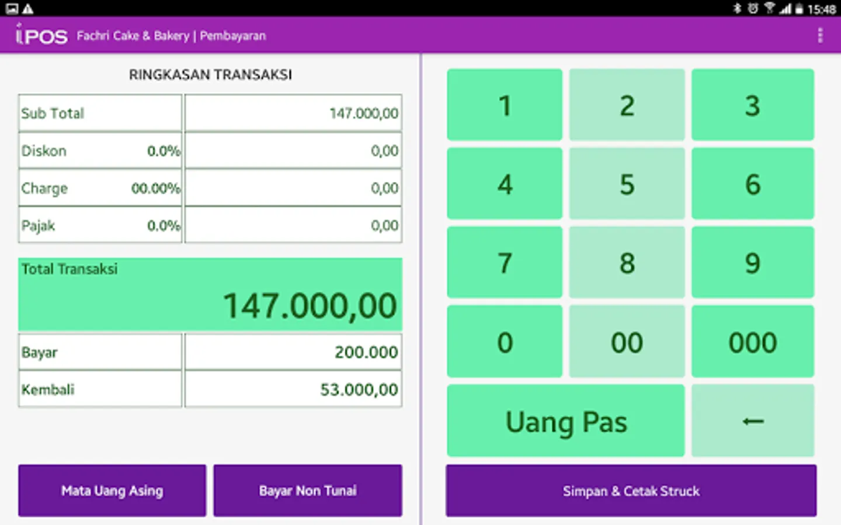Viewport: 841px width, 525px height.
Task: Click the Diskon percentage field
Action: [100, 150]
